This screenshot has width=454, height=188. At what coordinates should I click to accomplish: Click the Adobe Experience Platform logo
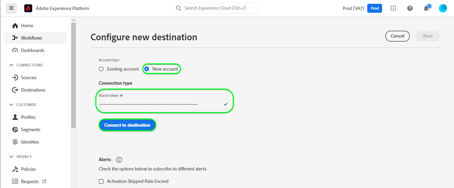pyautogui.click(x=28, y=8)
